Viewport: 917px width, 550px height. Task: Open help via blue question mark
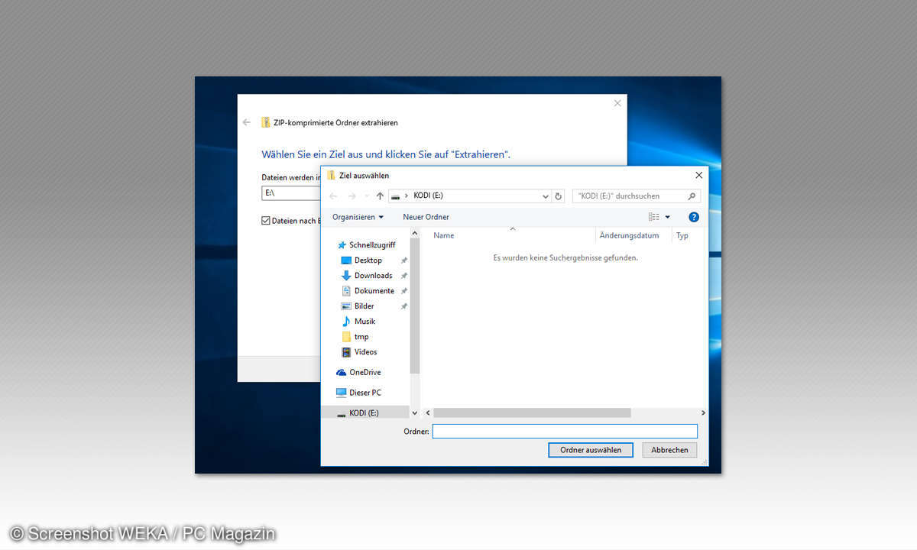tap(694, 217)
